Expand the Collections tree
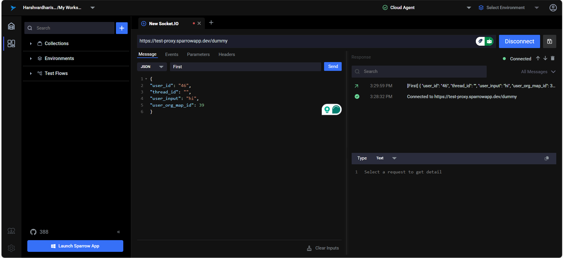Screen dimensions: 563x258 click(31, 44)
